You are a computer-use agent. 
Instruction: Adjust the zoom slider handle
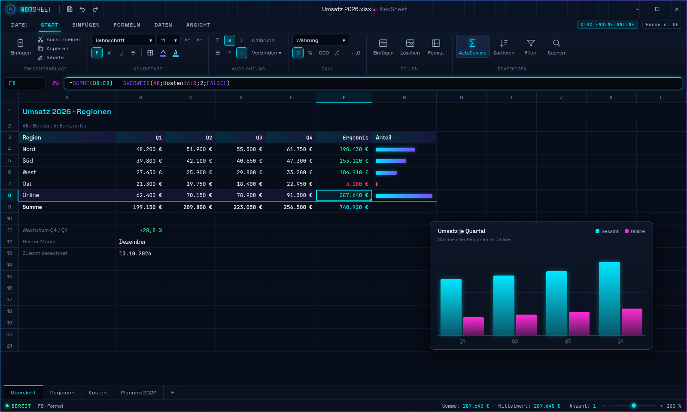tap(634, 406)
